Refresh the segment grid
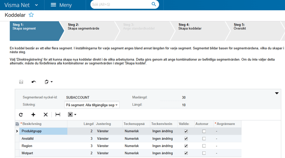This screenshot has width=285, height=158. pos(21,115)
